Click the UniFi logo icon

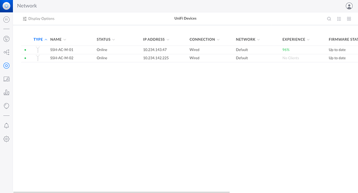pyautogui.click(x=6, y=6)
